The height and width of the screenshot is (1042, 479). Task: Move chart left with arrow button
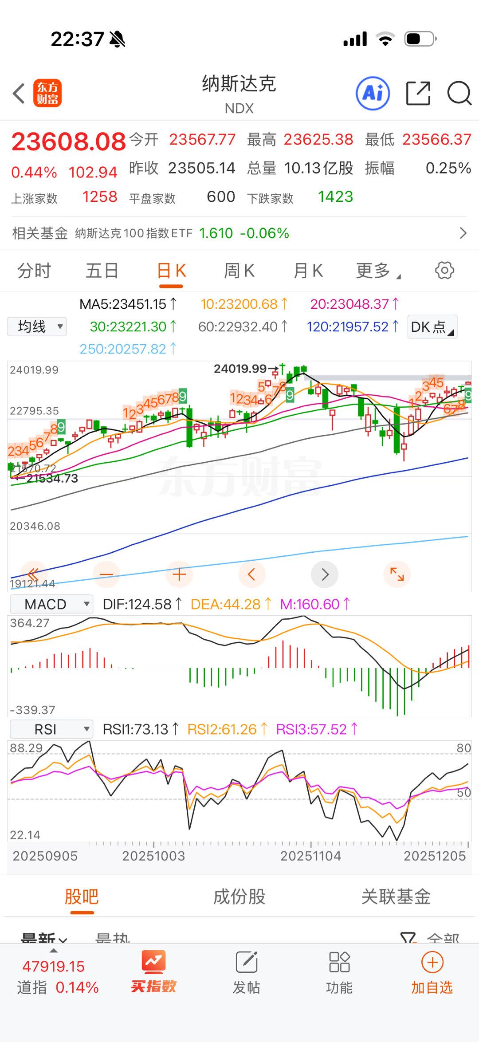251,574
